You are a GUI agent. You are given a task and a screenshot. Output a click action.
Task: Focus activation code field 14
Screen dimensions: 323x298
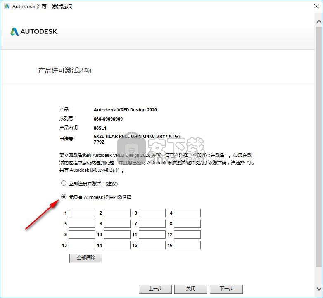tap(117, 245)
